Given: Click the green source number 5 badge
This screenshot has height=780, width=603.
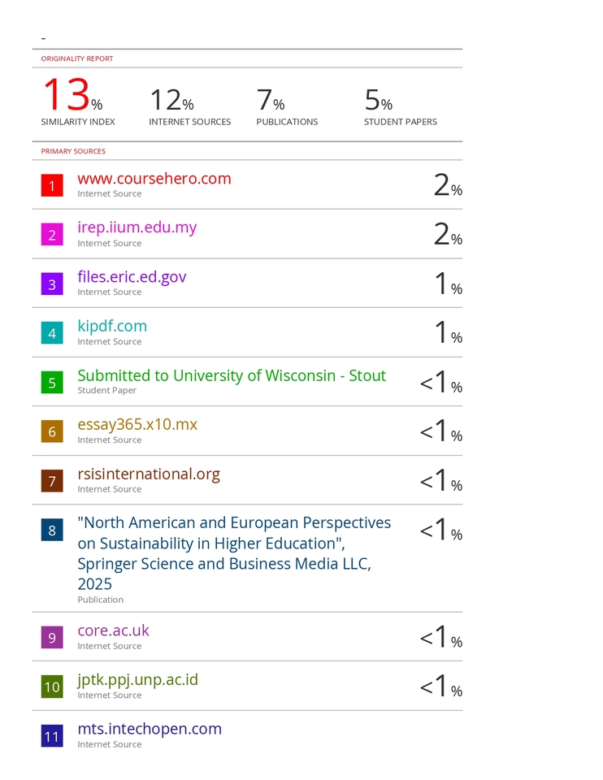Looking at the screenshot, I should pos(52,383).
